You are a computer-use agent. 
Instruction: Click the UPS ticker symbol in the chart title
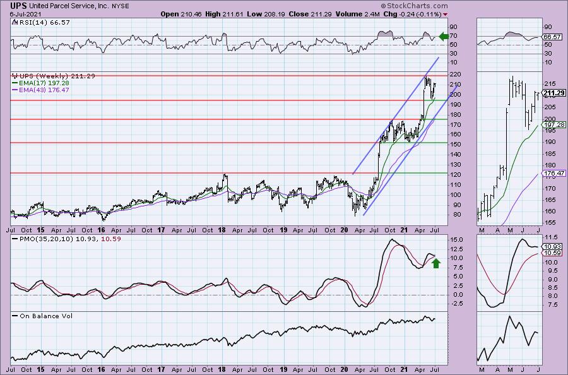[x=18, y=6]
